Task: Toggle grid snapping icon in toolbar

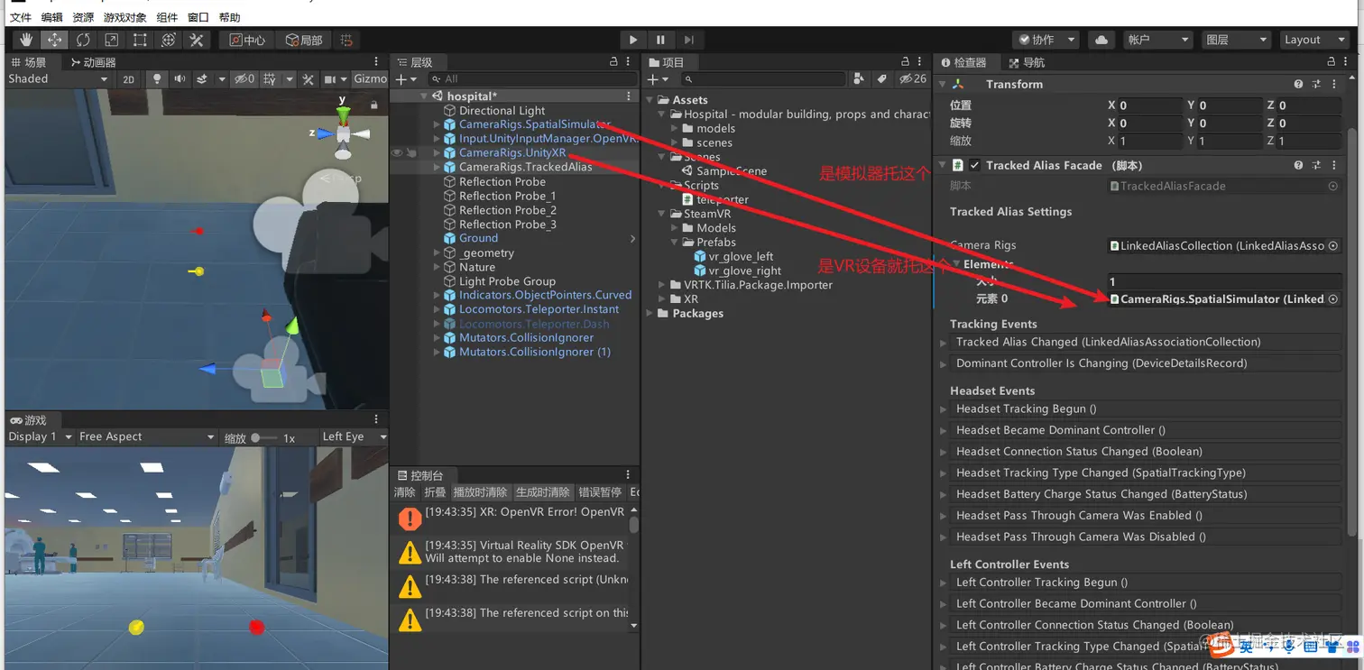Action: pos(347,40)
